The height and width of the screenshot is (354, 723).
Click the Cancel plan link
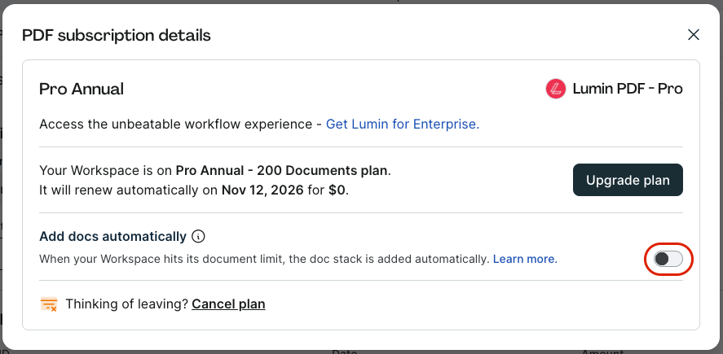click(x=228, y=304)
